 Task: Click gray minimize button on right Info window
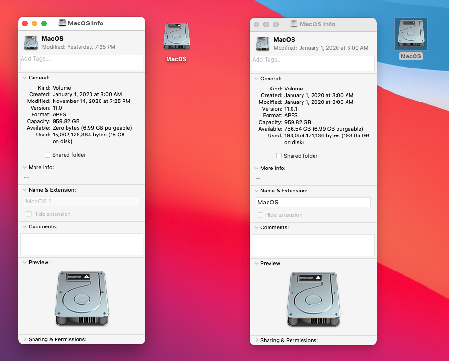click(266, 24)
